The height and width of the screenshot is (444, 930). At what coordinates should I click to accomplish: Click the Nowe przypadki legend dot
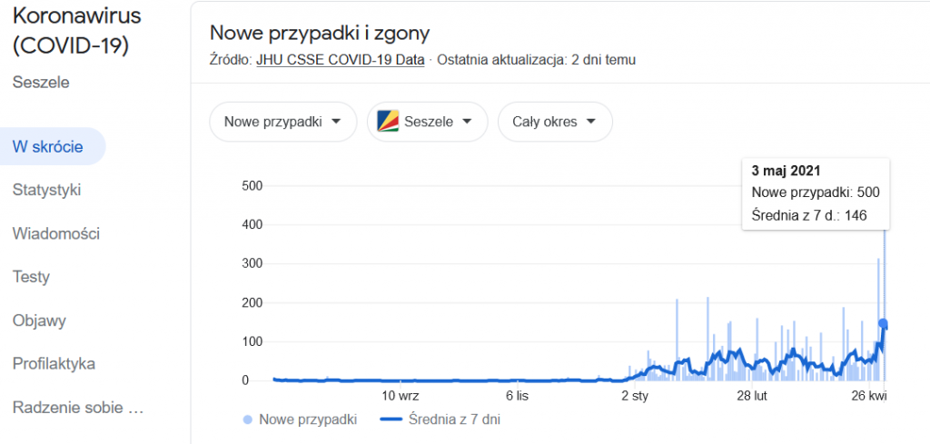(x=248, y=419)
